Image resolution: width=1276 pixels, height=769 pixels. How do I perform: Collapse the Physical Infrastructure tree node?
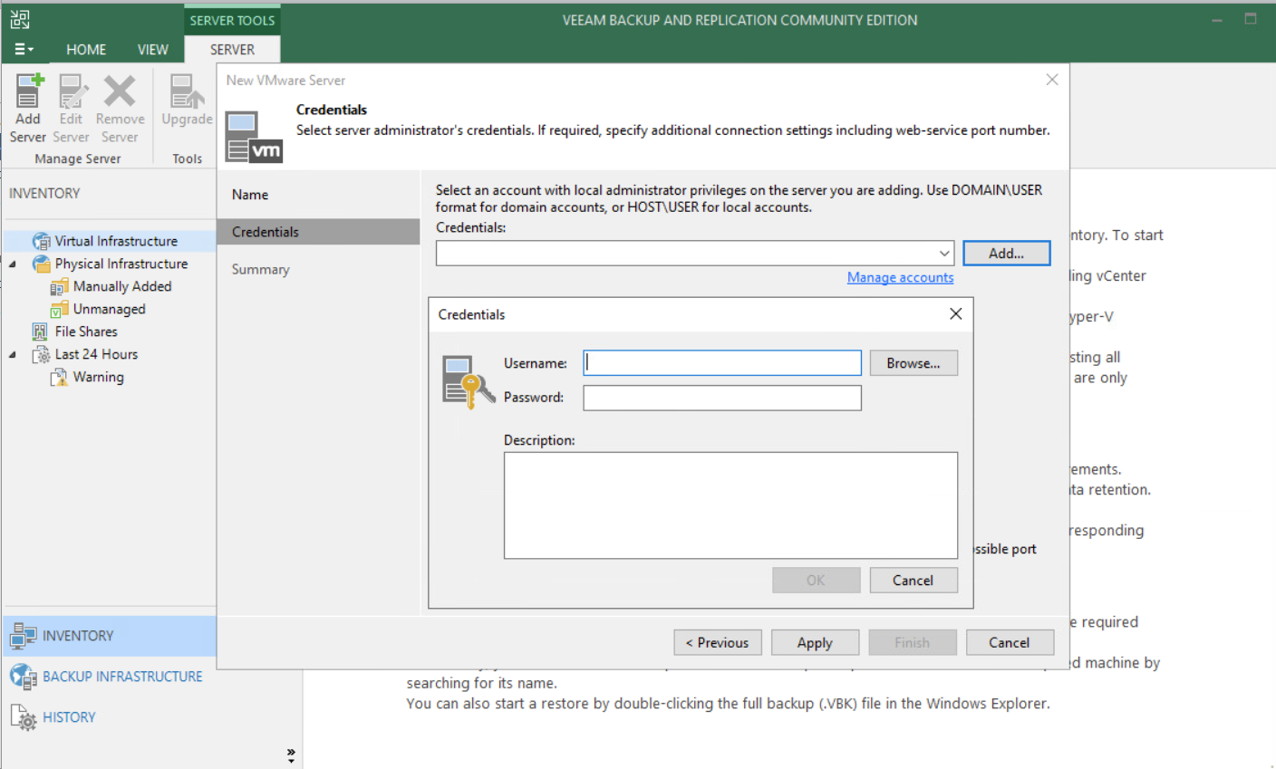(13, 264)
